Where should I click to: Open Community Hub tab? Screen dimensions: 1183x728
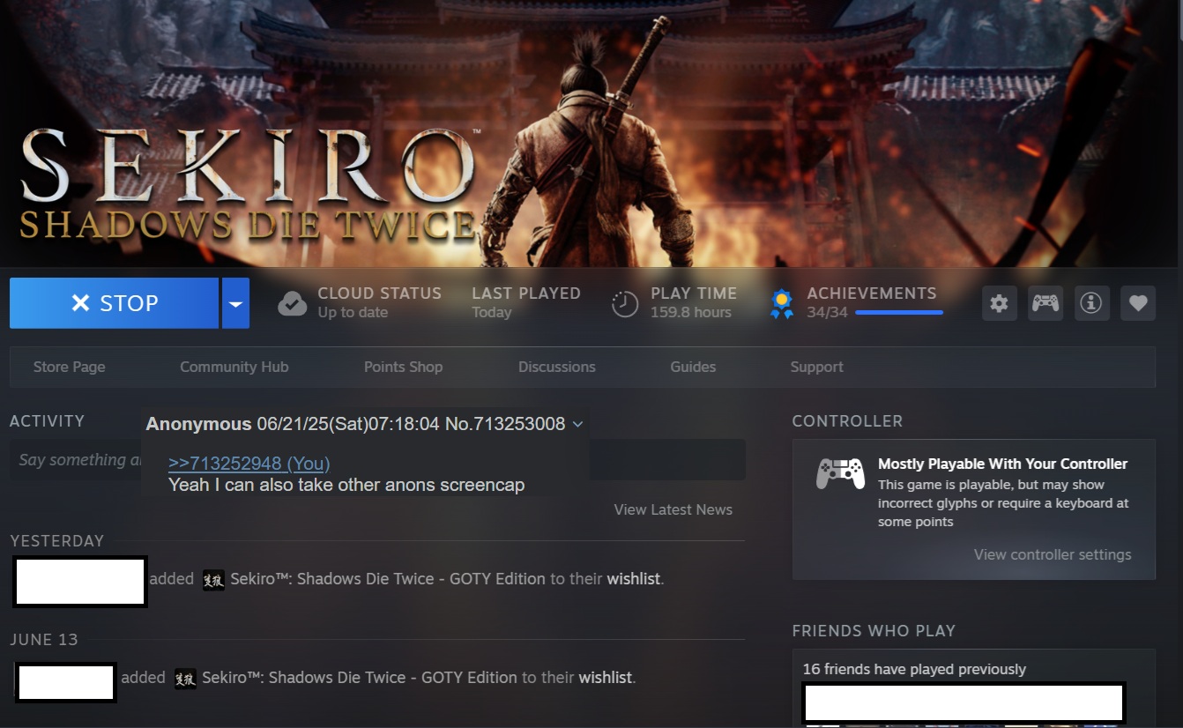234,367
